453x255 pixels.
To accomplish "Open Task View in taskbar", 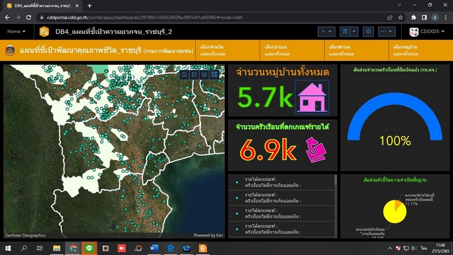I will coord(40,248).
